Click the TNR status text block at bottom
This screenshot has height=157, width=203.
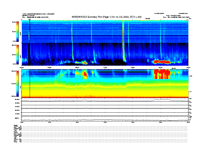point(17,140)
